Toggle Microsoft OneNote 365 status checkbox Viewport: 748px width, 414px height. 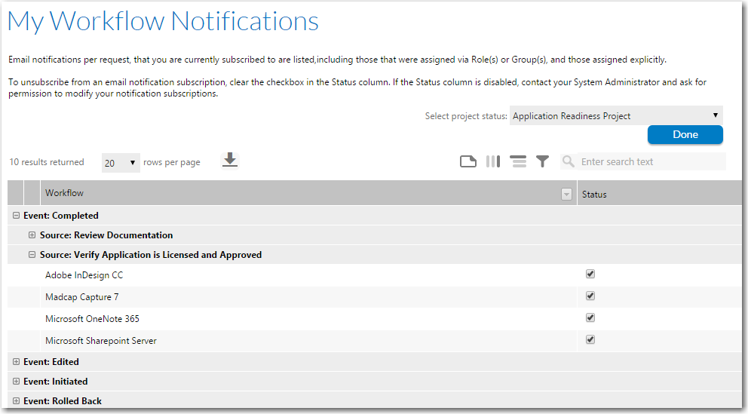coord(590,318)
